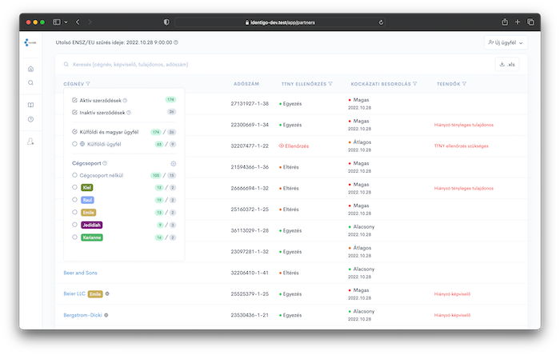Toggle the Aktív szerződések checkbox

point(75,101)
